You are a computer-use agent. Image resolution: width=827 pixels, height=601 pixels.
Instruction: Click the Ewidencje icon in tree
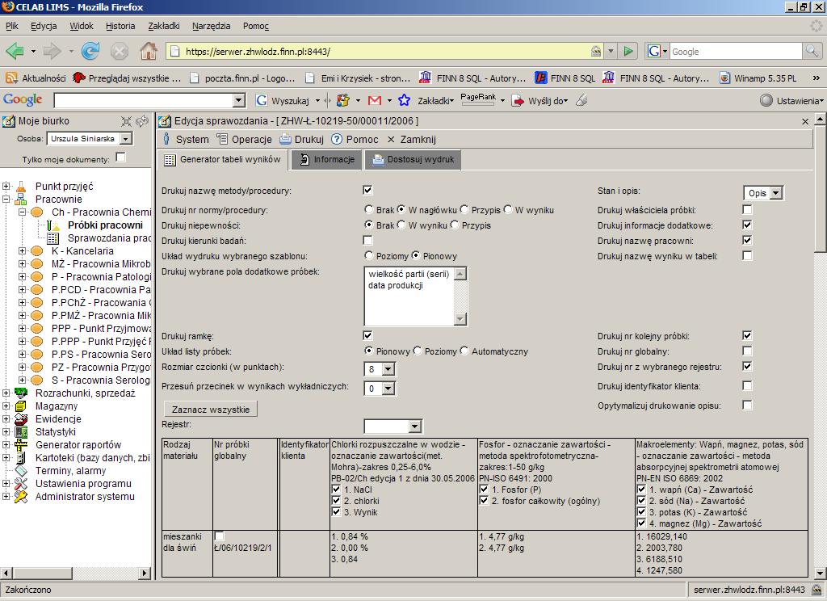pos(21,419)
